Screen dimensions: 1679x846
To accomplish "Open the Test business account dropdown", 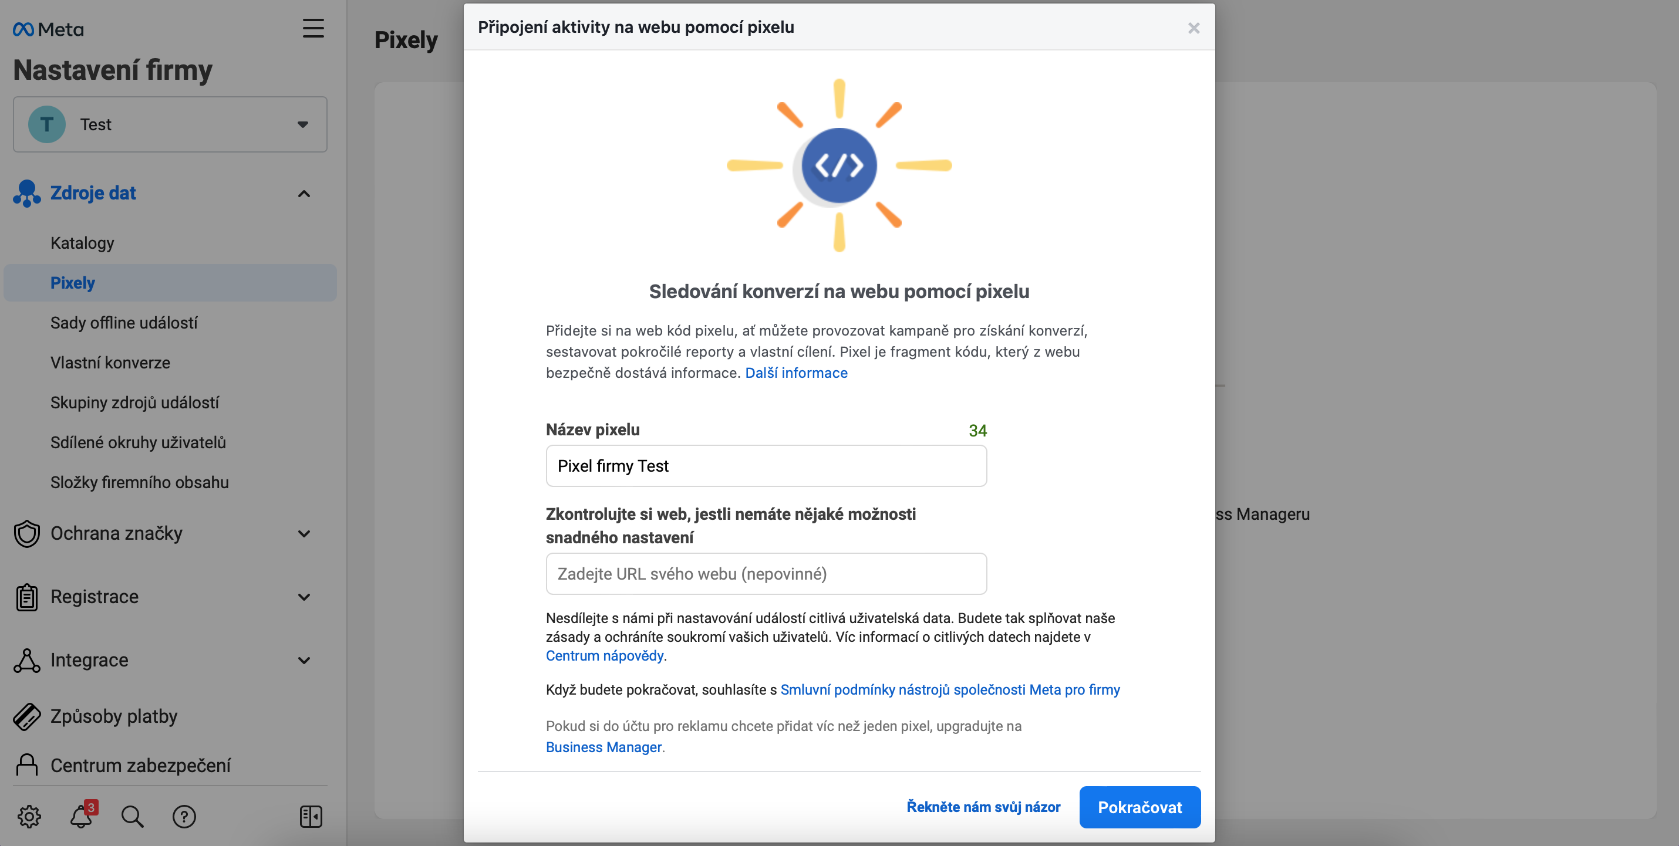I will (x=170, y=124).
